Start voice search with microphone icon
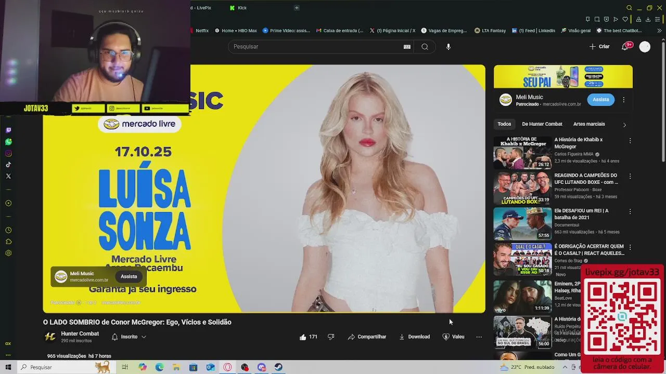 (449, 47)
